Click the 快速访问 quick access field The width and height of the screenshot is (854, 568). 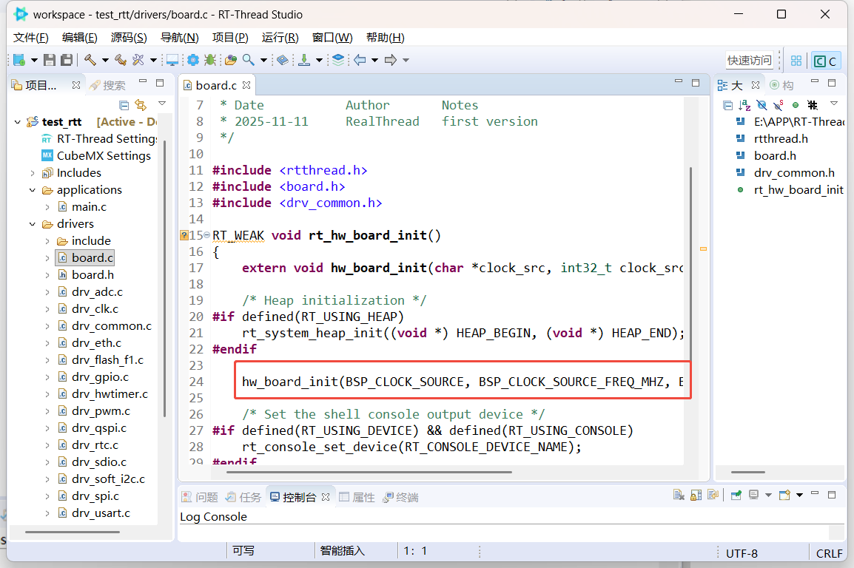pyautogui.click(x=749, y=61)
